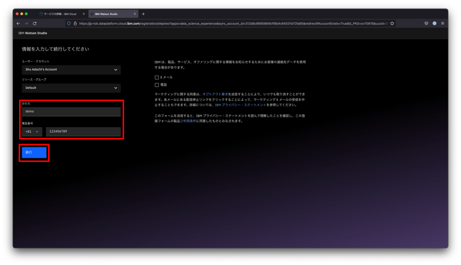Close the IBM Cloud tab
The image size is (461, 265).
[x=84, y=14]
